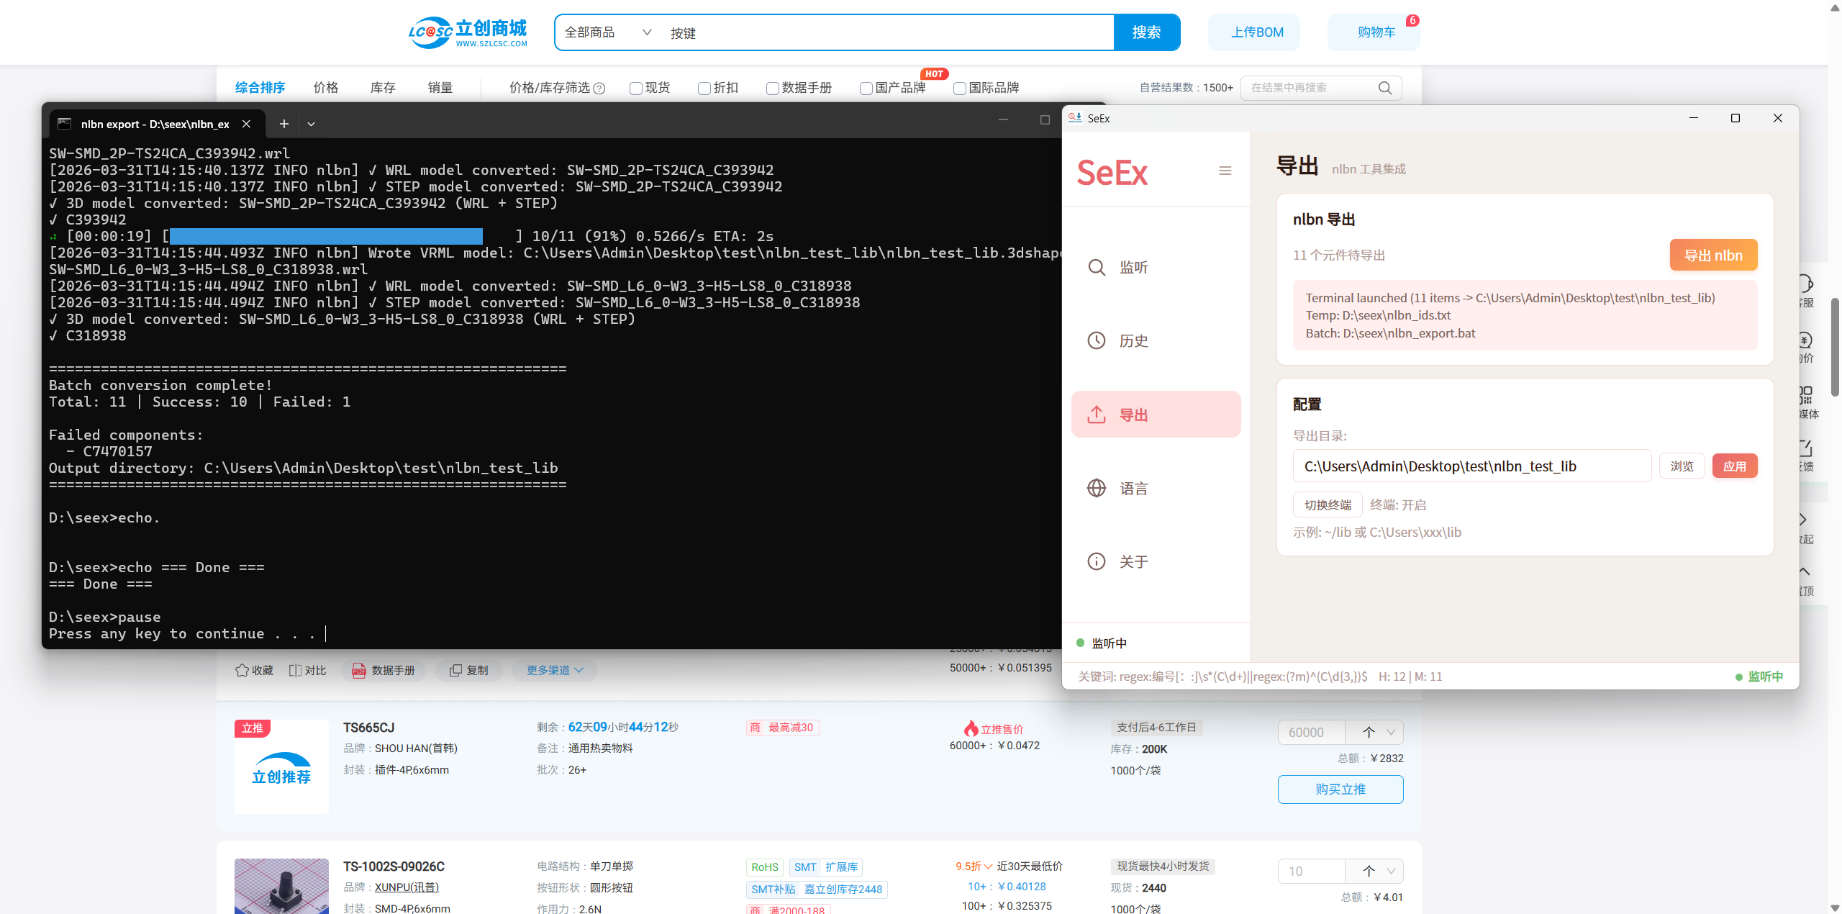Open terminal tab dropdown chevron
The height and width of the screenshot is (914, 1842).
tap(311, 124)
